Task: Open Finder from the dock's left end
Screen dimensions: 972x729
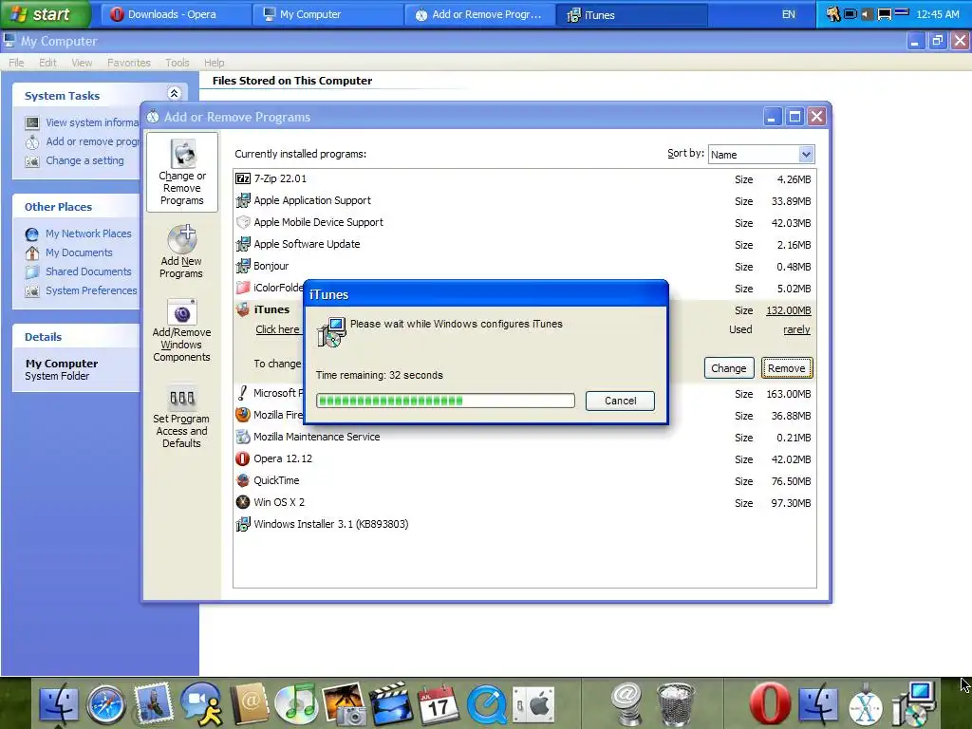Action: (x=59, y=705)
